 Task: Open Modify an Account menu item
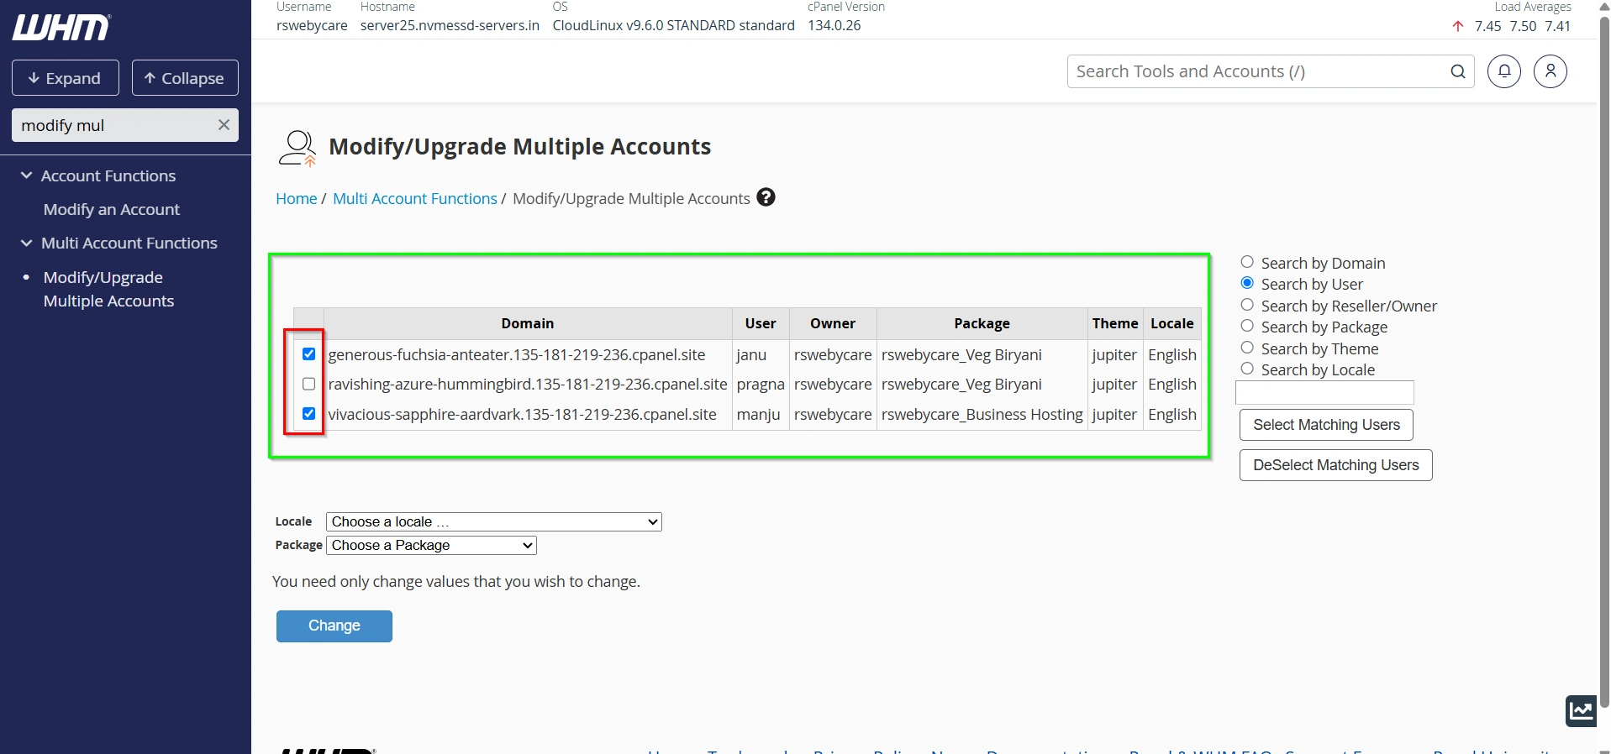112,209
